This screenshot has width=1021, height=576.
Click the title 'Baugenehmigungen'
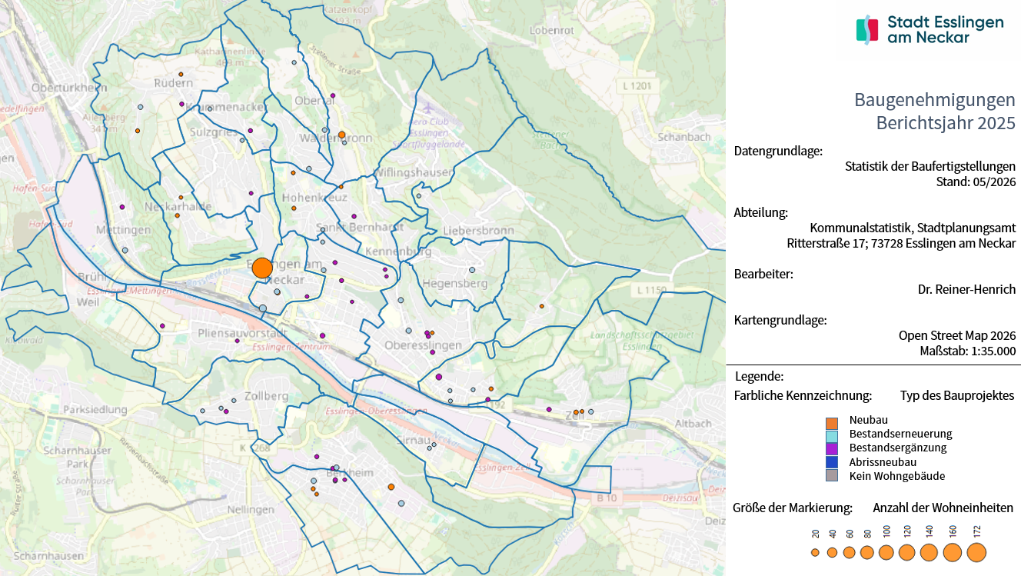pyautogui.click(x=935, y=100)
